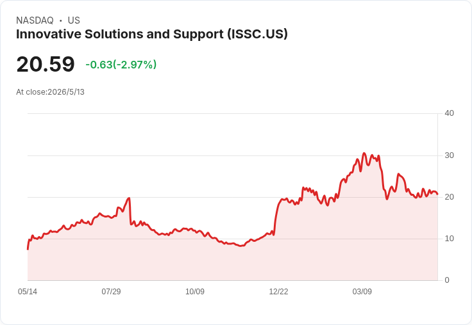Screen dimensions: 472x325
Task: Click the green -0.63(-2.97%) change text
Action: [121, 65]
